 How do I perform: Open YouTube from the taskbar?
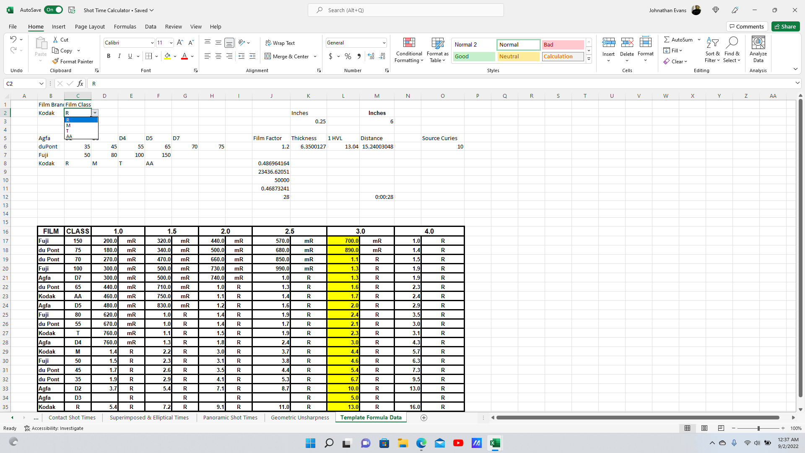click(458, 443)
